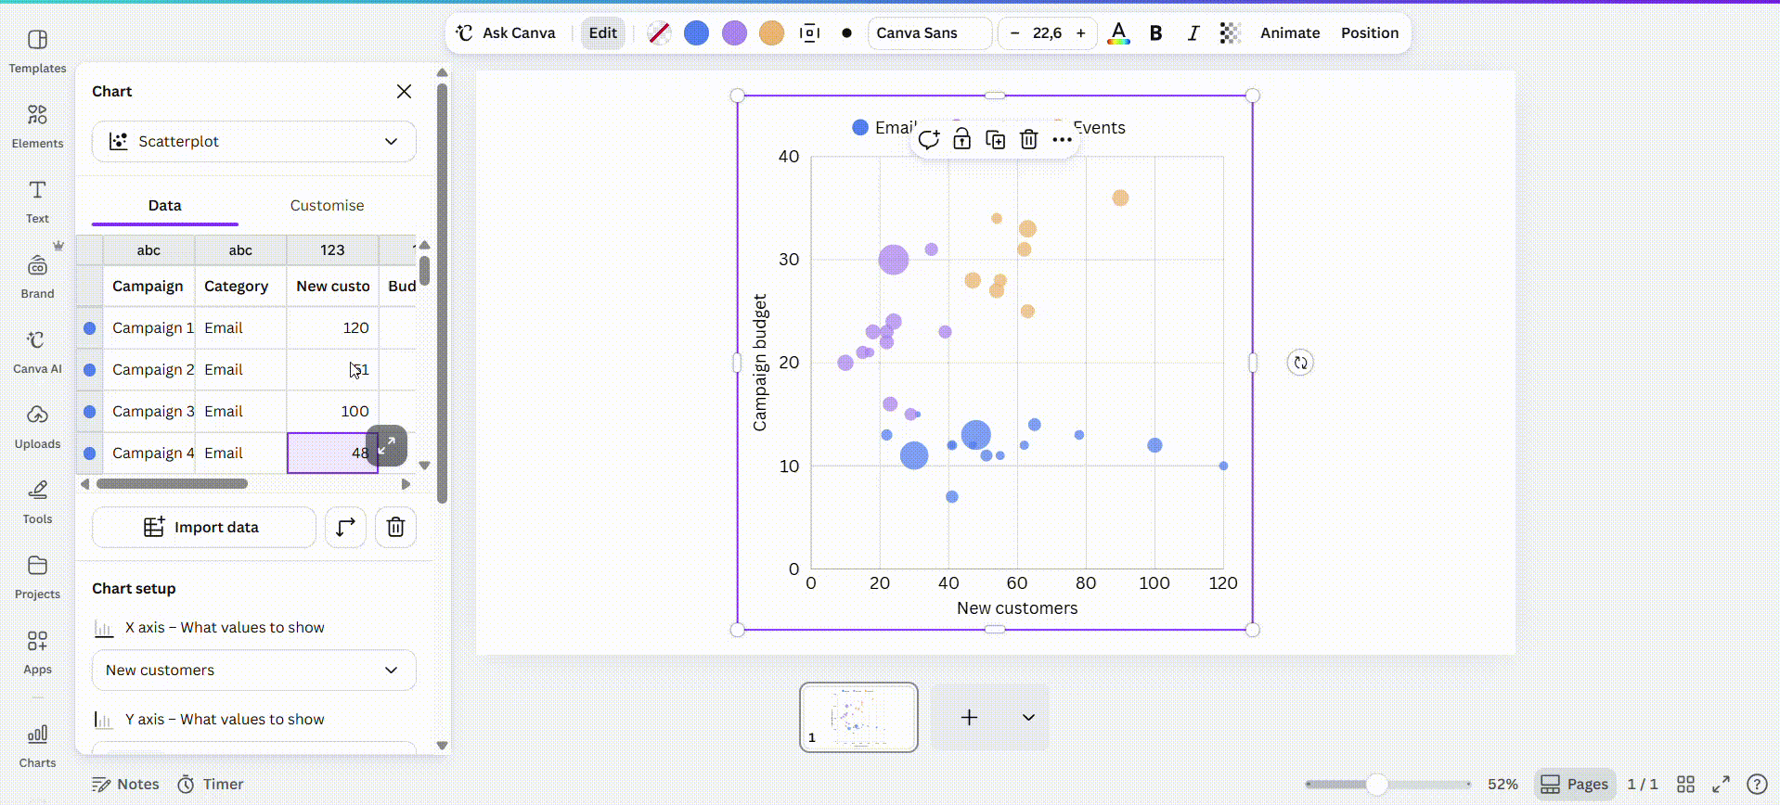The image size is (1780, 805).
Task: Open the Animate option in toolbar
Action: [x=1289, y=32]
